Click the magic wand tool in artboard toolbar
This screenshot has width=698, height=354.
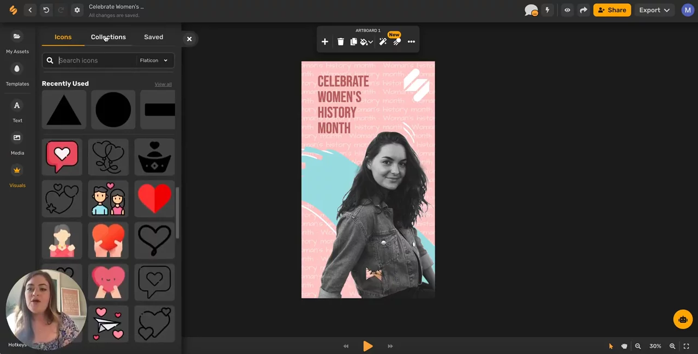click(383, 42)
